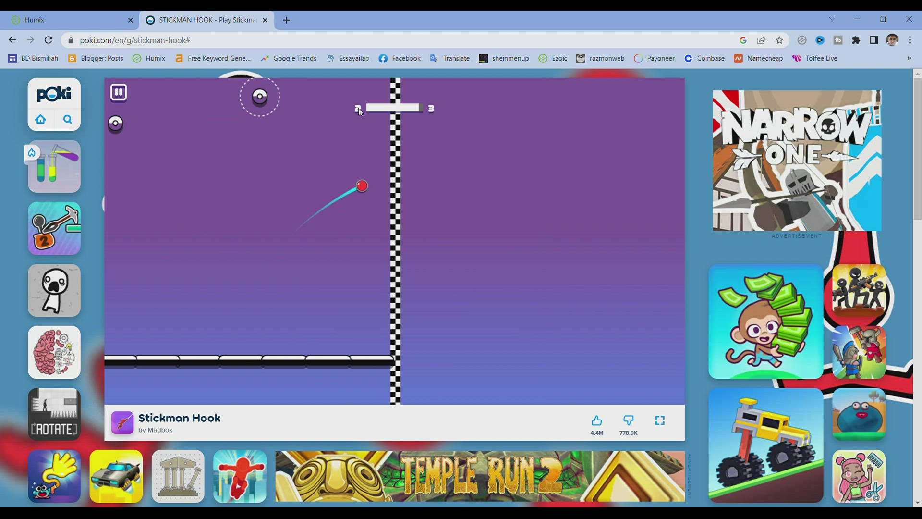The height and width of the screenshot is (519, 922).
Task: Select the STICKMAN HOOK browser tab
Action: (x=206, y=20)
